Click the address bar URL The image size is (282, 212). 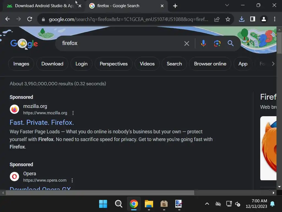(128, 19)
